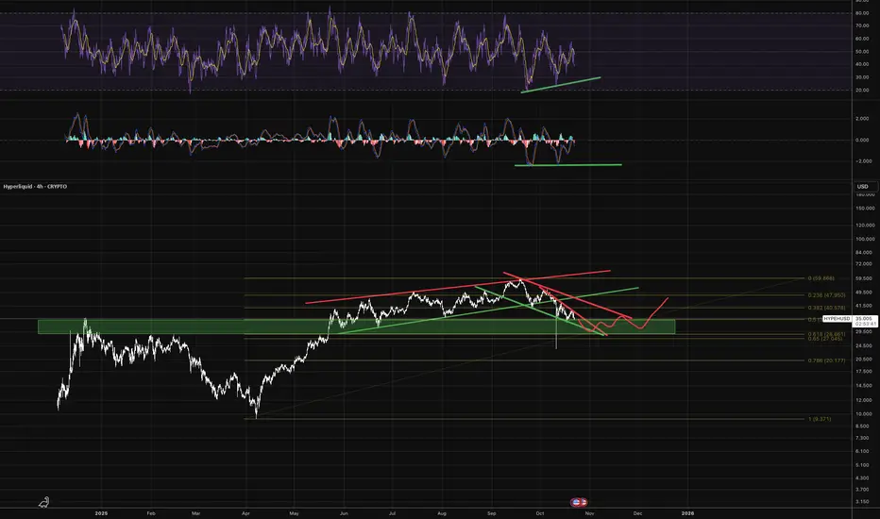Open the right flag event marker near Nov
The height and width of the screenshot is (519, 880).
point(583,502)
